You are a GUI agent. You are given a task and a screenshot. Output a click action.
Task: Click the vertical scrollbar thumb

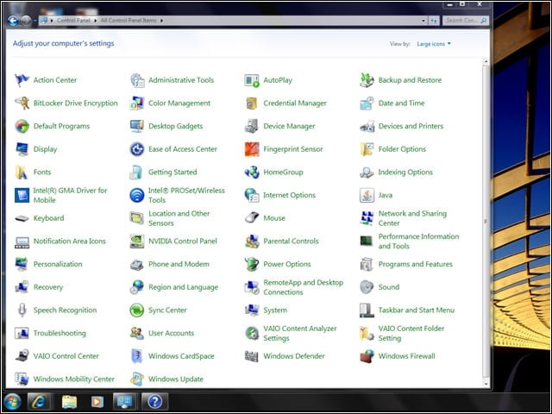click(486, 221)
